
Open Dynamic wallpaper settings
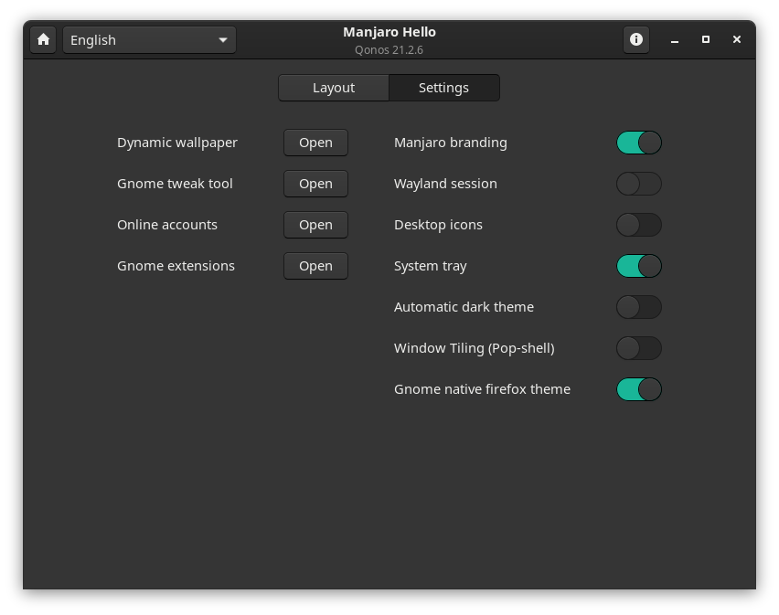coord(315,143)
